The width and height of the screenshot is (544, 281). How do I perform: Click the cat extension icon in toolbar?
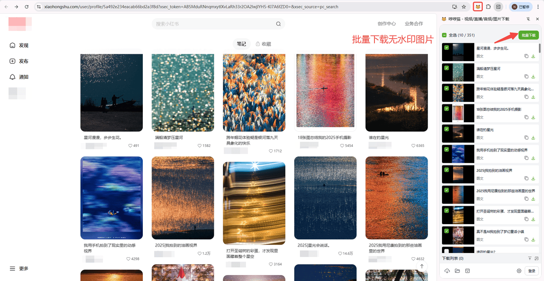[478, 7]
